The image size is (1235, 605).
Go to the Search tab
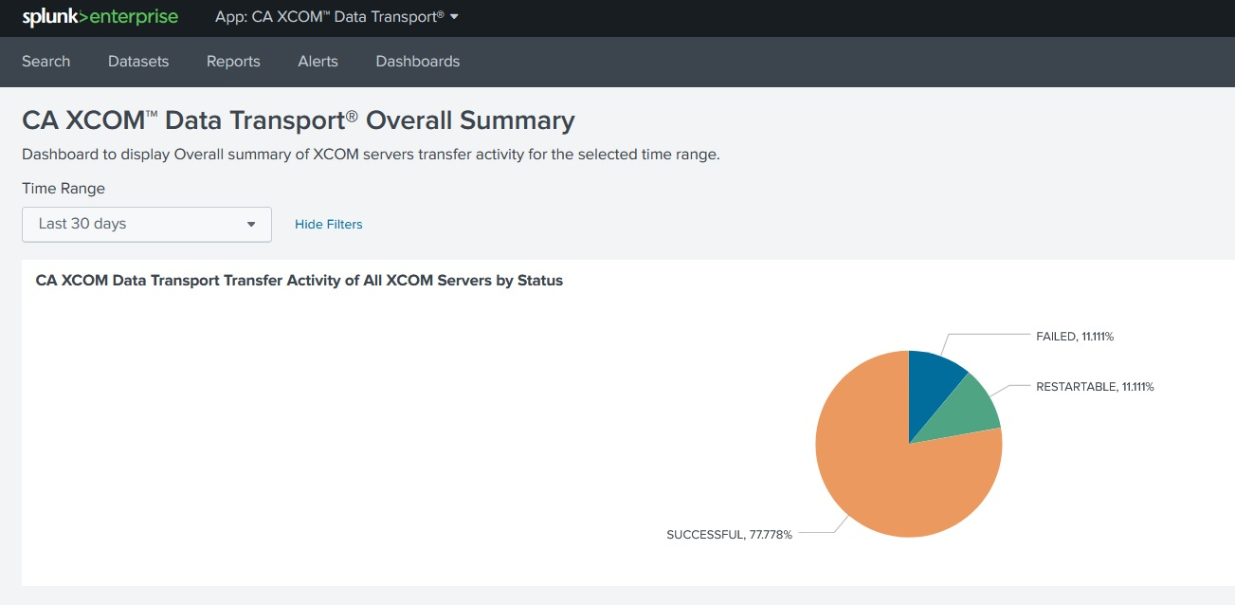45,62
